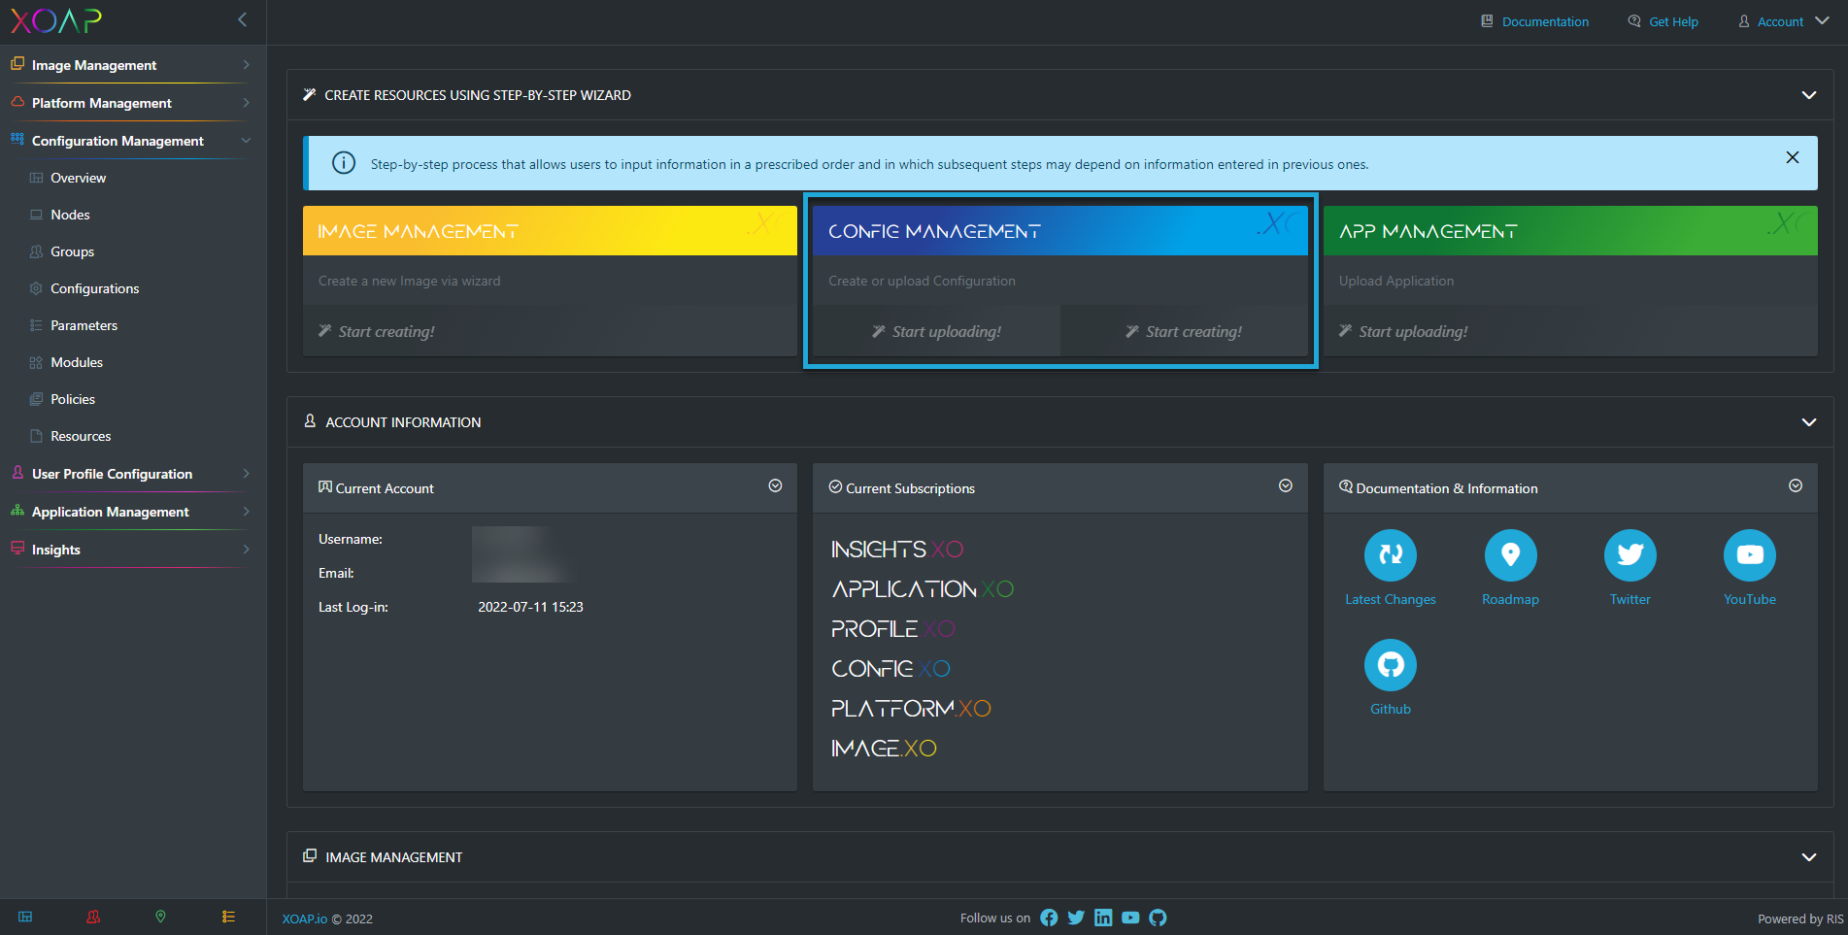
Task: Open the Groups menu item
Action: [x=72, y=251]
